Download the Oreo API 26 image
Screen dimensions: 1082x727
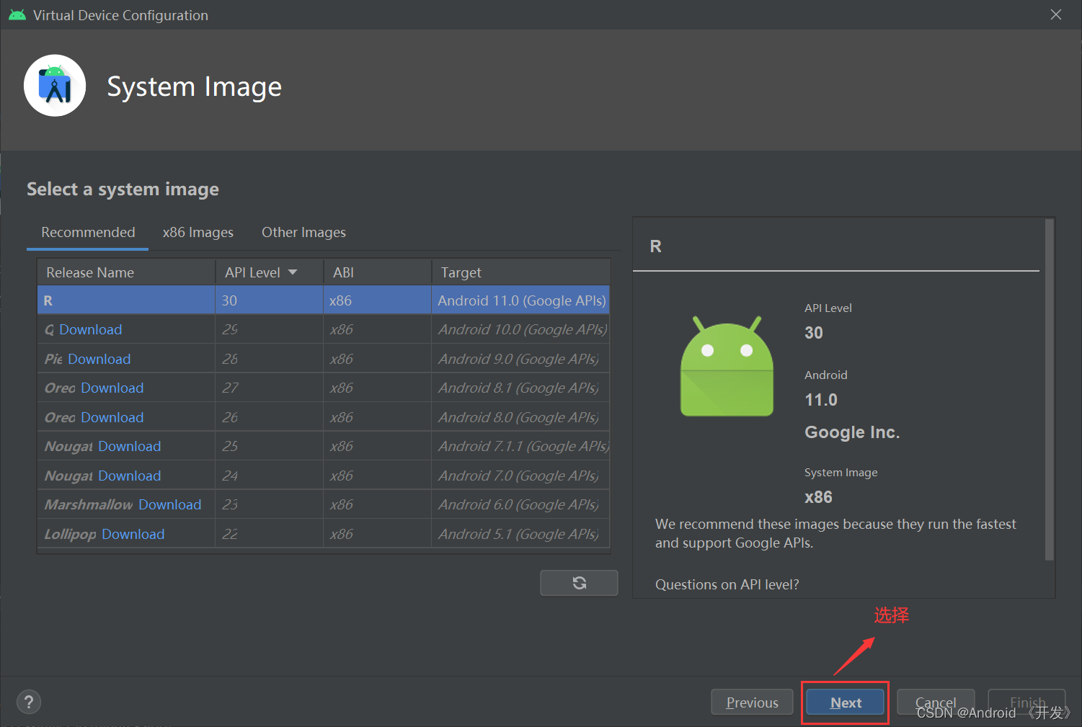pos(112,417)
